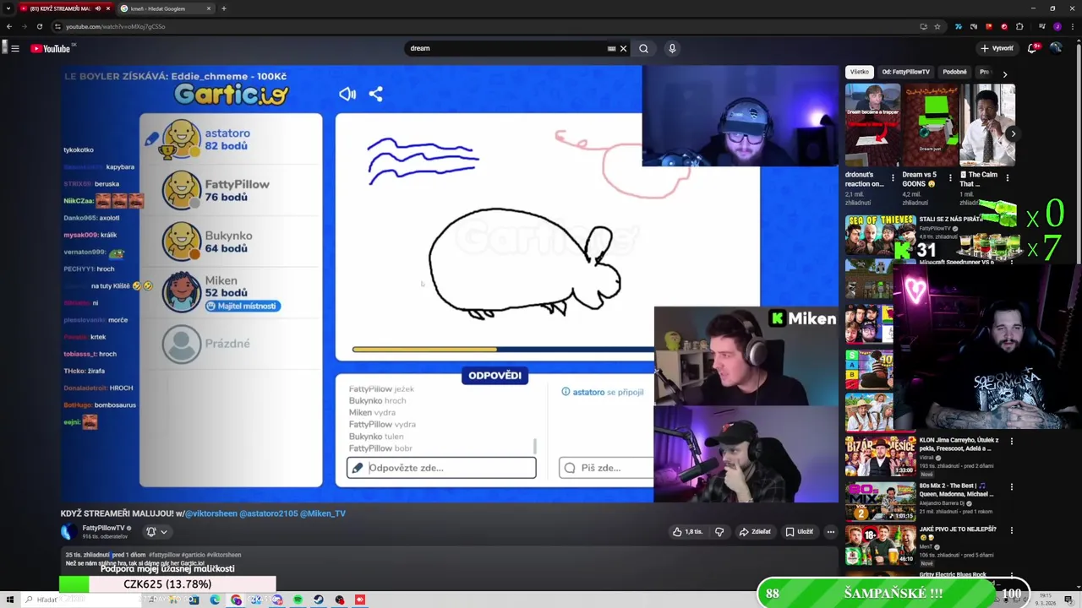Open a new browser tab

[223, 8]
